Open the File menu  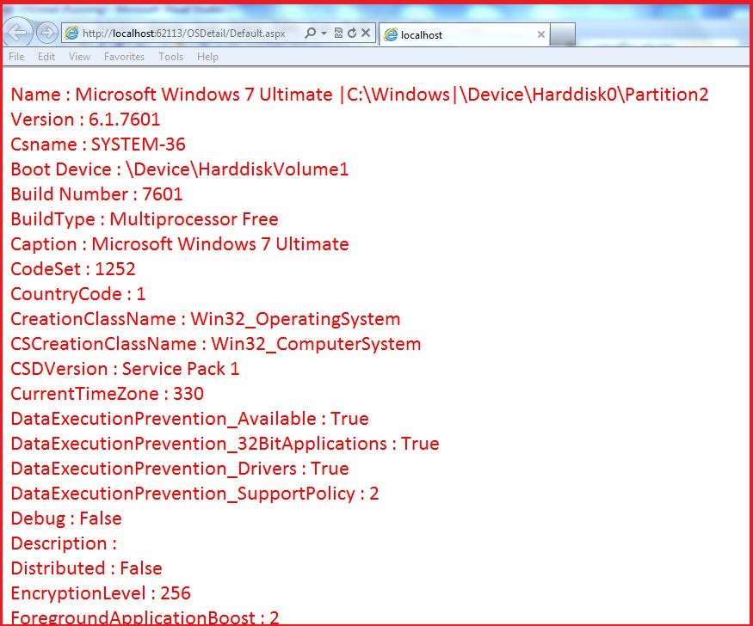point(16,57)
